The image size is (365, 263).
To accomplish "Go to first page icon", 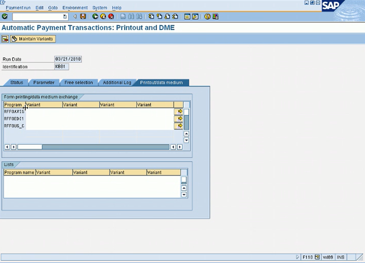I will pyautogui.click(x=151, y=16).
